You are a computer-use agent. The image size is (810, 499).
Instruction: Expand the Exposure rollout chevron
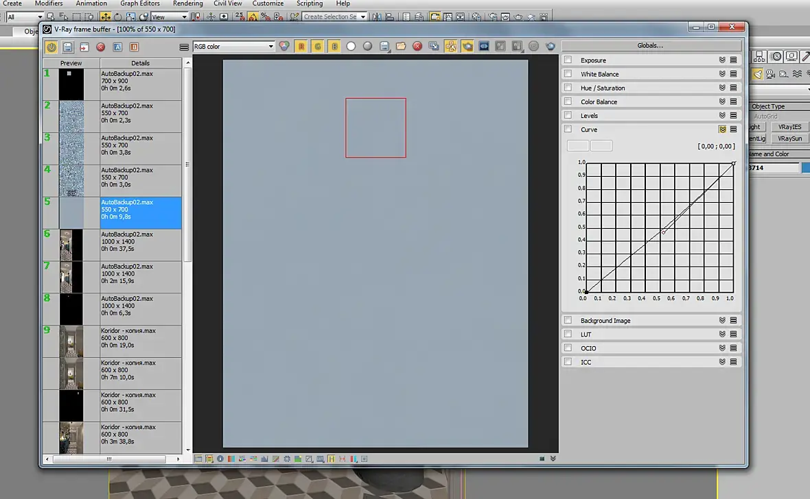[722, 60]
